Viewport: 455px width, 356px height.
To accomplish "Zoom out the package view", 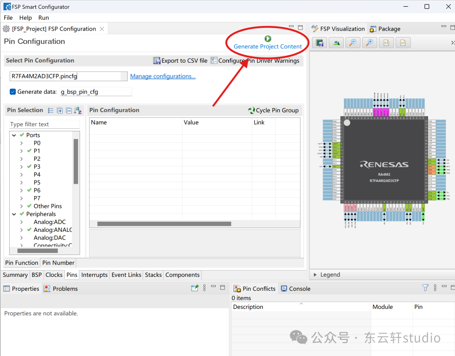I will click(x=353, y=43).
